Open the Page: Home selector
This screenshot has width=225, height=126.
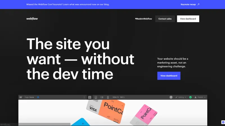(x=29, y=97)
